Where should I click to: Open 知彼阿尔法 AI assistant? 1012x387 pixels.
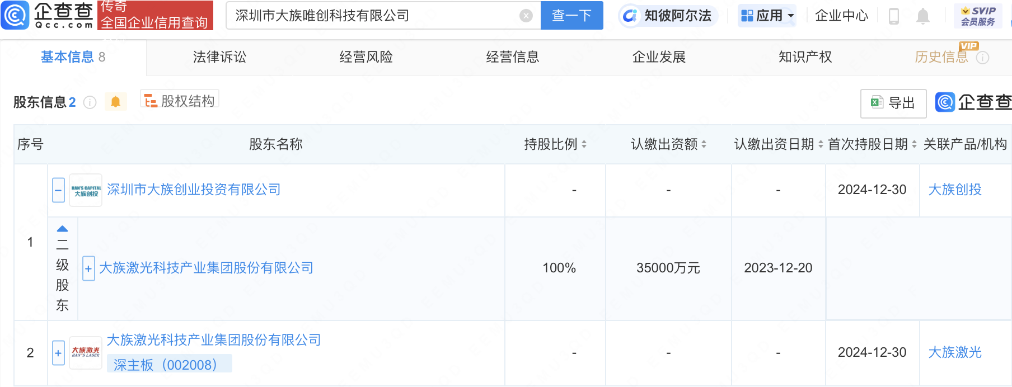(667, 16)
